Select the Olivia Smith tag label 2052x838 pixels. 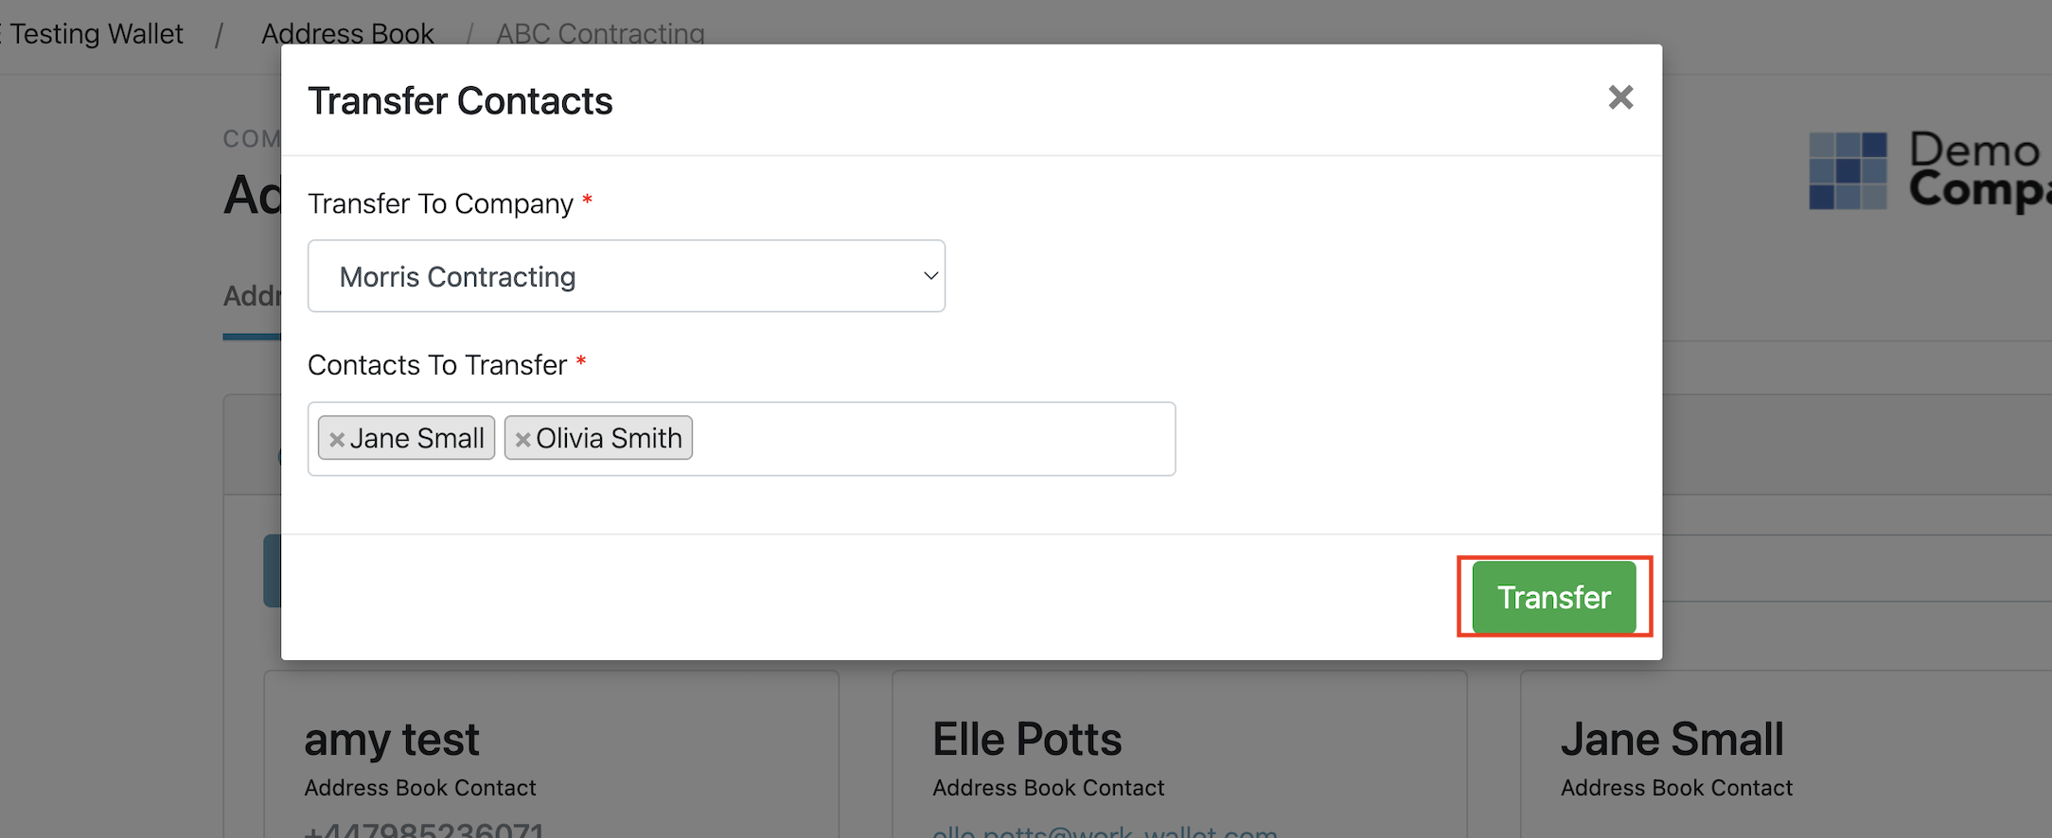[609, 438]
